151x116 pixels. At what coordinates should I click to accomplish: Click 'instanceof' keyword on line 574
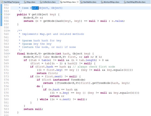(61, 80)
